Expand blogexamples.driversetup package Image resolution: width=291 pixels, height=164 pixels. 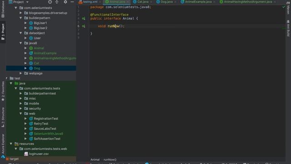20,13
